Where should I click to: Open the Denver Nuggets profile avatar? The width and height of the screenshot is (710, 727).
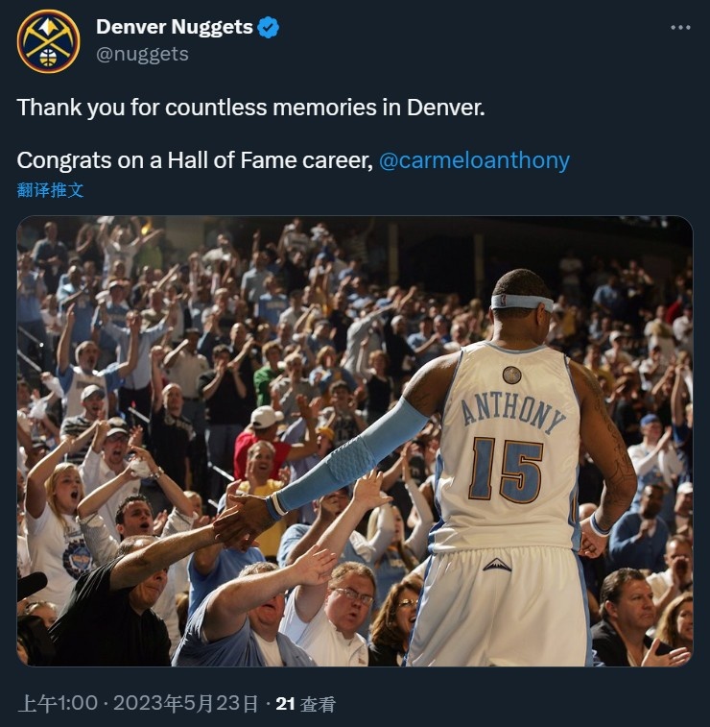pos(48,41)
